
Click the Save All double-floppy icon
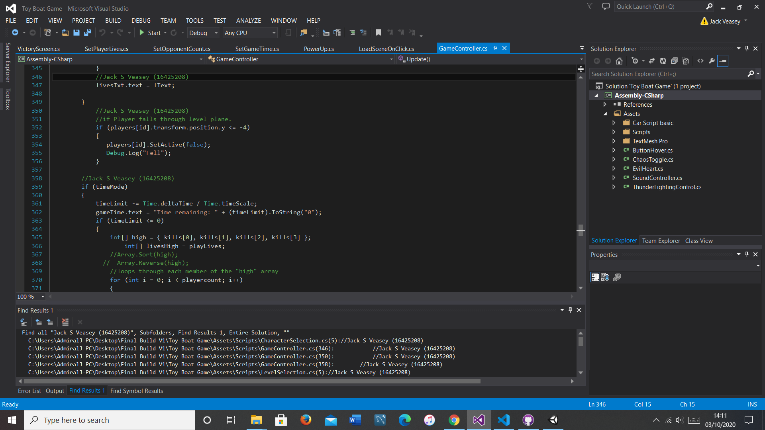[x=88, y=33]
